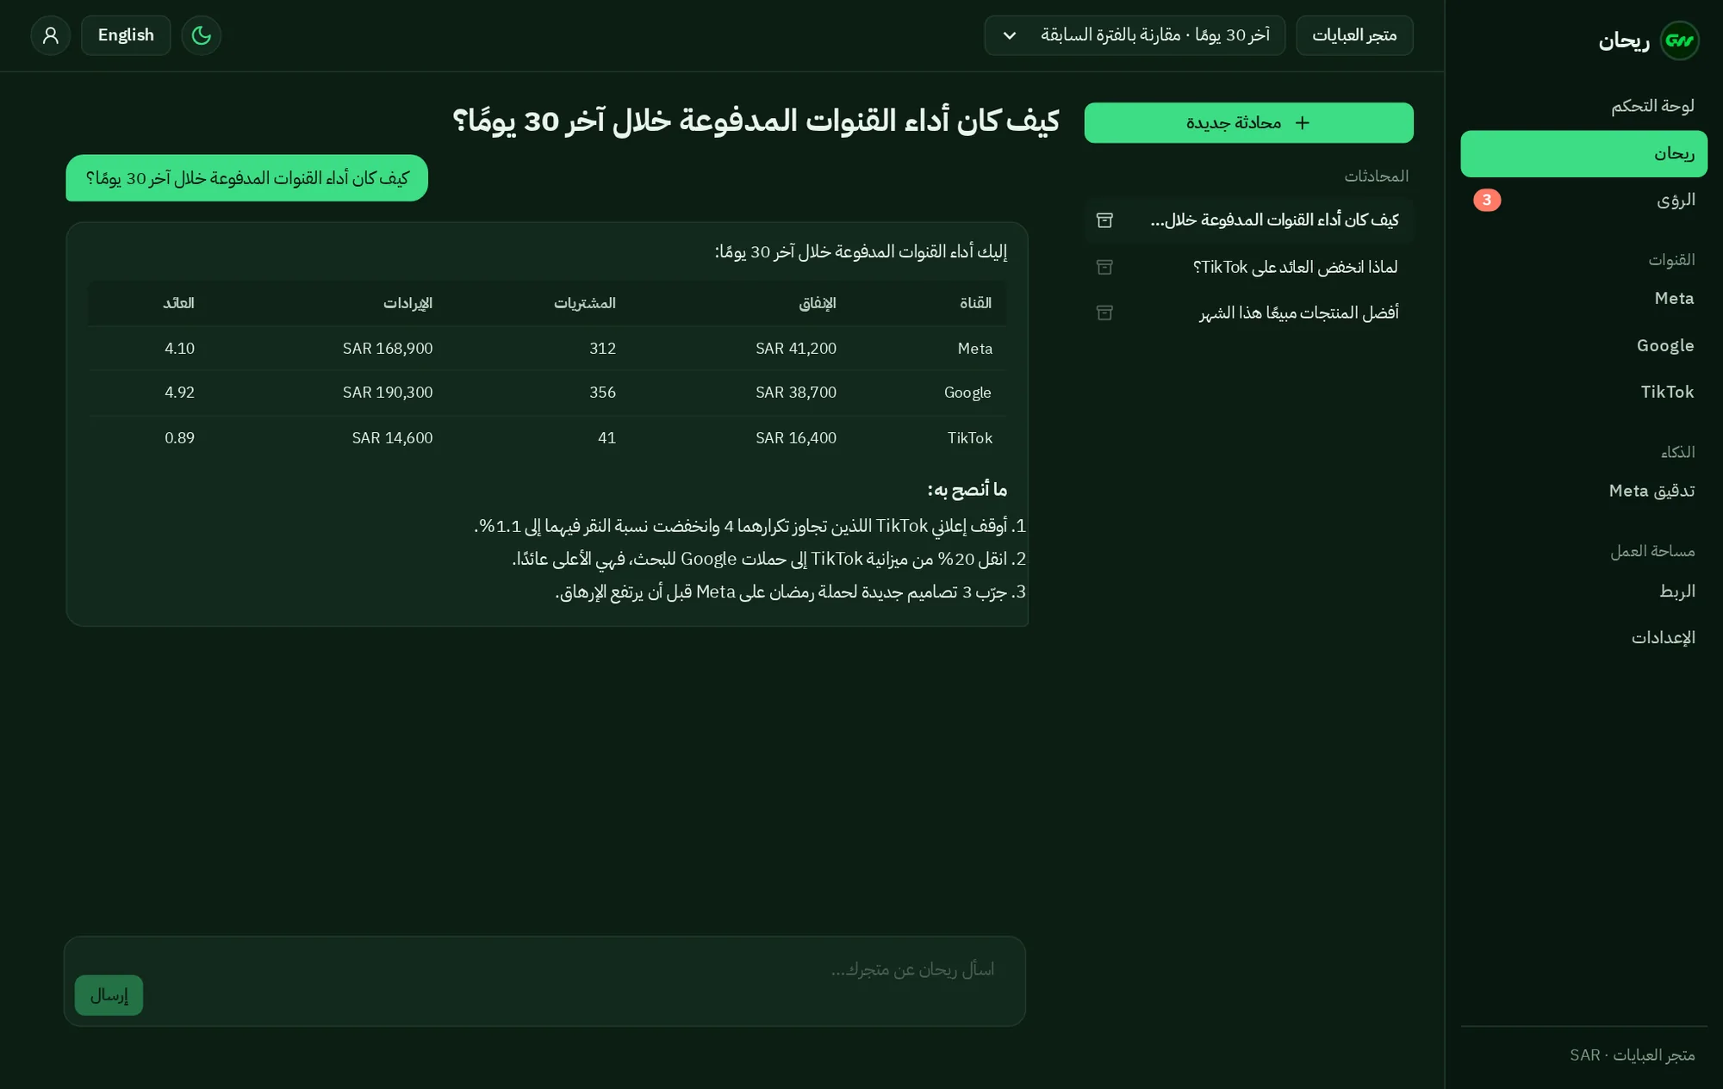Send the message with إرسال button
This screenshot has height=1089, width=1723.
(109, 995)
